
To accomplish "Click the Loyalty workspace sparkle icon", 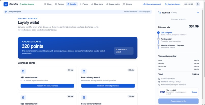I will (x=6, y=12).
